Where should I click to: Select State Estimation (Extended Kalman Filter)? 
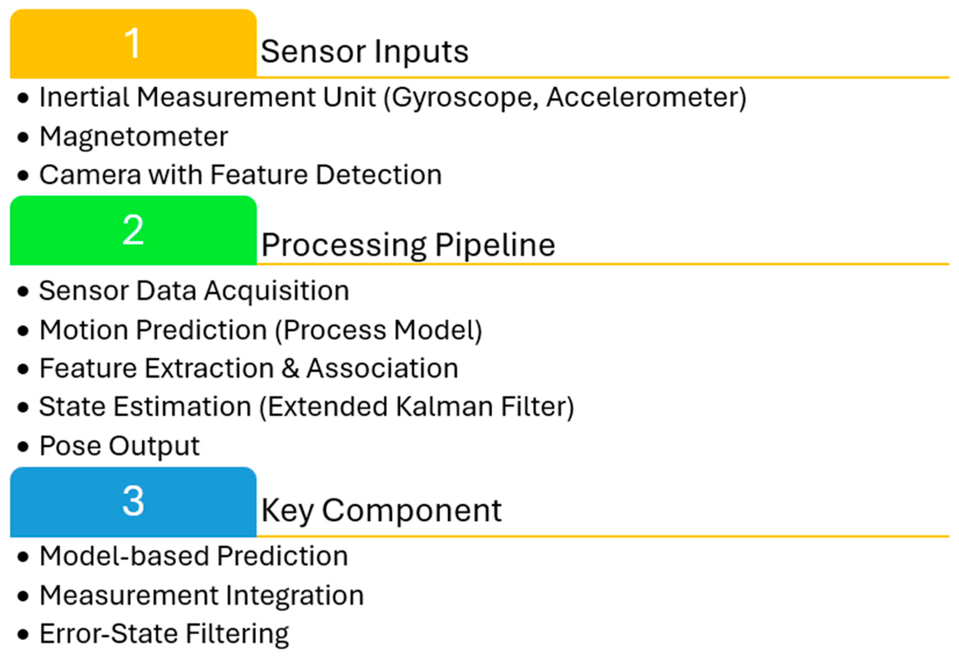[306, 407]
